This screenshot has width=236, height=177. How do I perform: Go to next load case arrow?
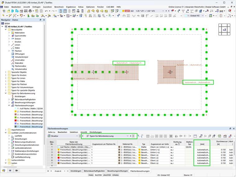coord(169,11)
